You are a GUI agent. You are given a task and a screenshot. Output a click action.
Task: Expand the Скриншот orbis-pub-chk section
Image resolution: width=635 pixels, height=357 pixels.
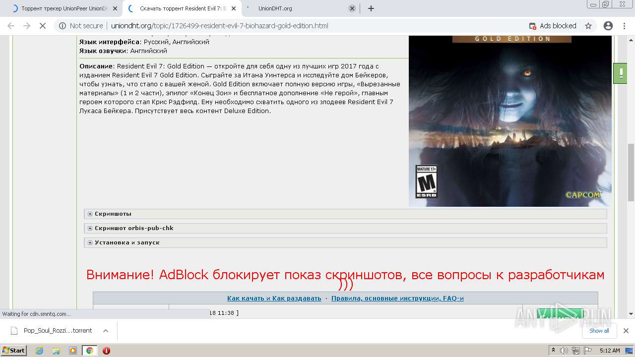click(x=345, y=228)
